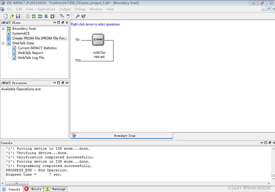Screen dimensions: 275x192
Task: Open the Window menu
Action: tap(96, 9)
